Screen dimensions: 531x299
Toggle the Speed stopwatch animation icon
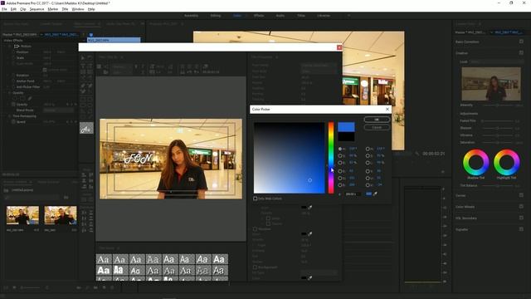(13, 122)
